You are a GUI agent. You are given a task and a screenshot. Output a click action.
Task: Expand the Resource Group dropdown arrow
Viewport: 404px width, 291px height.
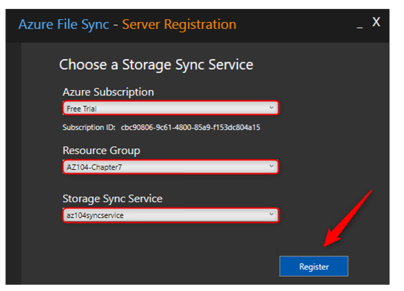point(271,167)
